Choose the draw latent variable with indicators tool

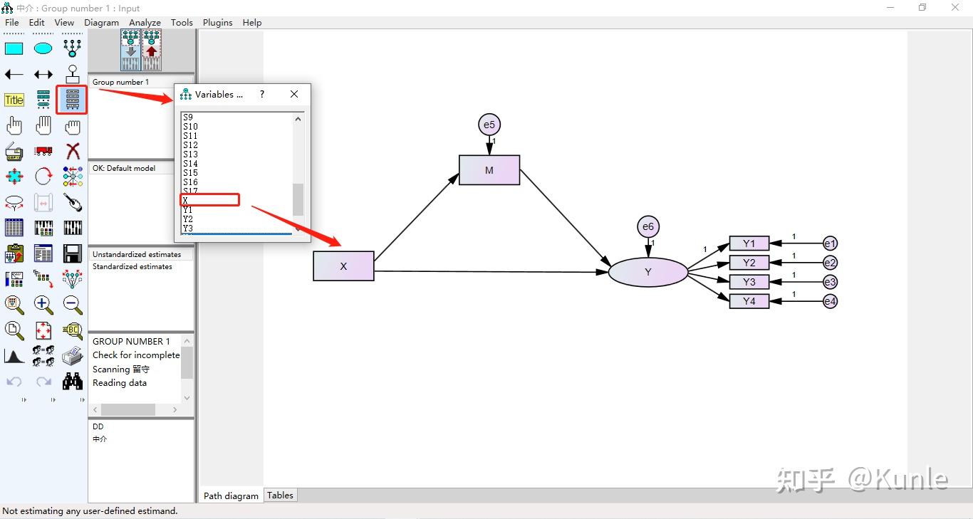point(73,48)
